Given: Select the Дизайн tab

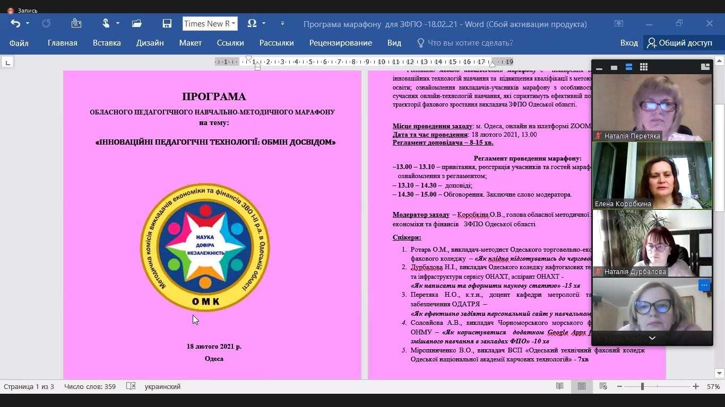Looking at the screenshot, I should click(x=150, y=43).
